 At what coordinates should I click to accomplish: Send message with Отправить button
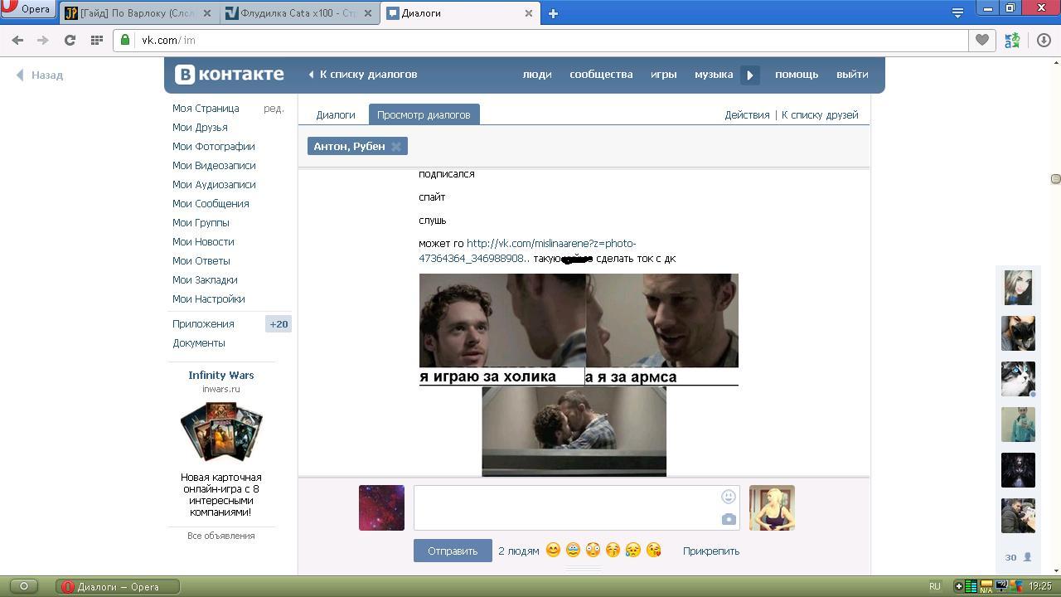453,551
